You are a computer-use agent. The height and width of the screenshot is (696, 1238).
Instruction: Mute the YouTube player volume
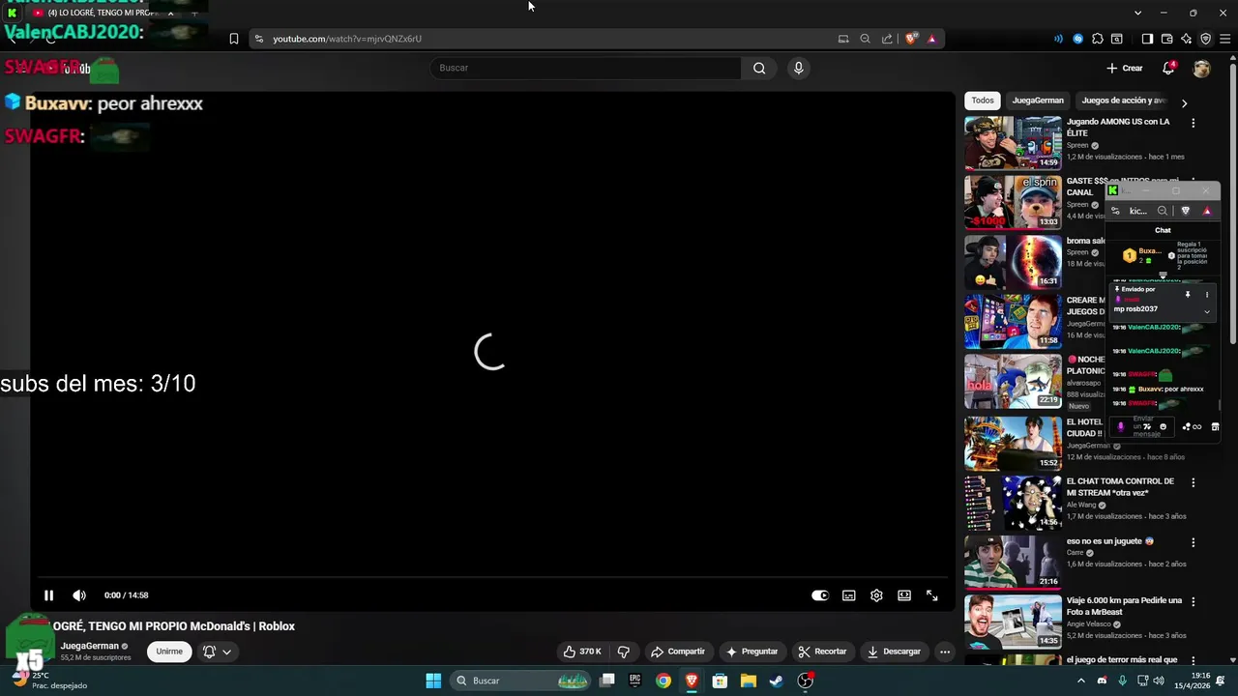click(79, 595)
